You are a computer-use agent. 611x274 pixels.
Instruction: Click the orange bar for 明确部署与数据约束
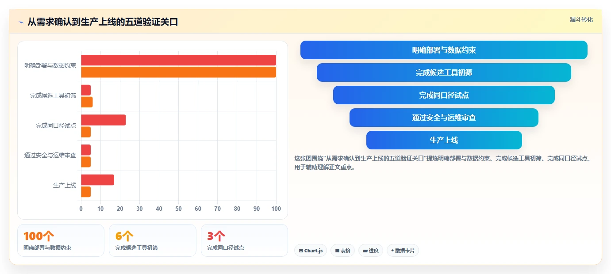pos(178,72)
